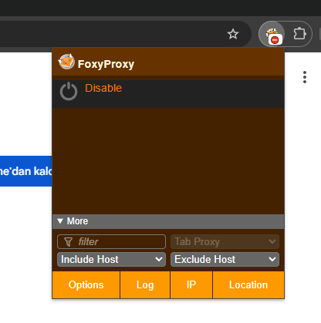The width and height of the screenshot is (321, 323).
Task: Click the IP button
Action: pyautogui.click(x=191, y=285)
